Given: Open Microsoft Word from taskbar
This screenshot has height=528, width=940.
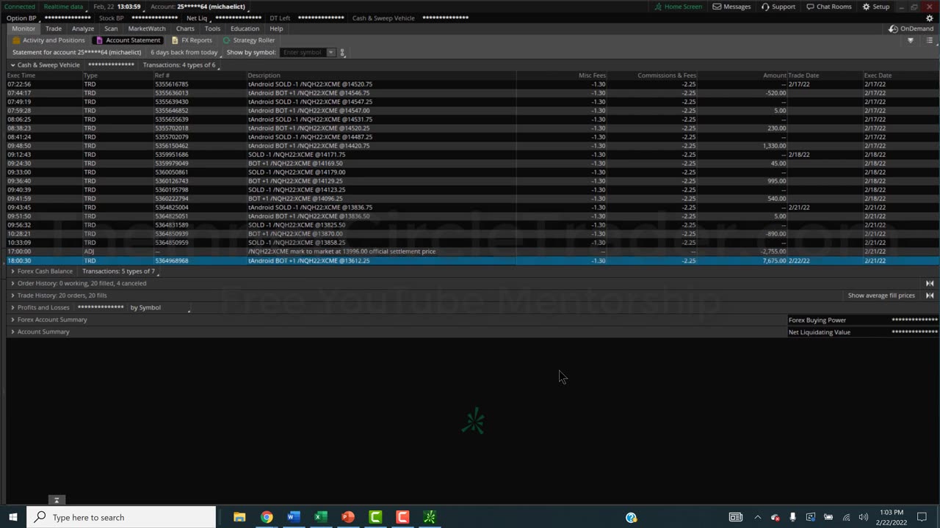Looking at the screenshot, I should pyautogui.click(x=294, y=517).
